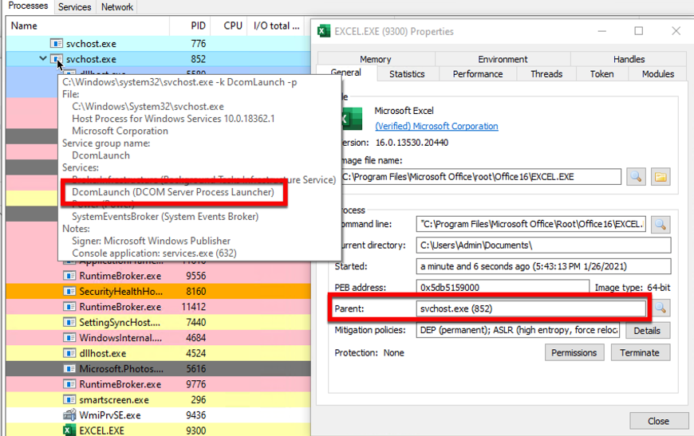Screen dimensions: 694x436
Task: Collapse the svchost.exe 852 tree node
Action: pyautogui.click(x=43, y=59)
